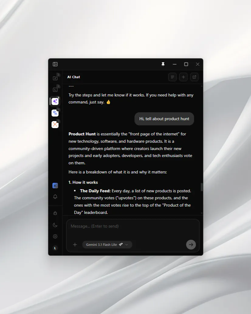This screenshot has height=314, width=251.
Task: Click the blue K app icon
Action: point(55,186)
